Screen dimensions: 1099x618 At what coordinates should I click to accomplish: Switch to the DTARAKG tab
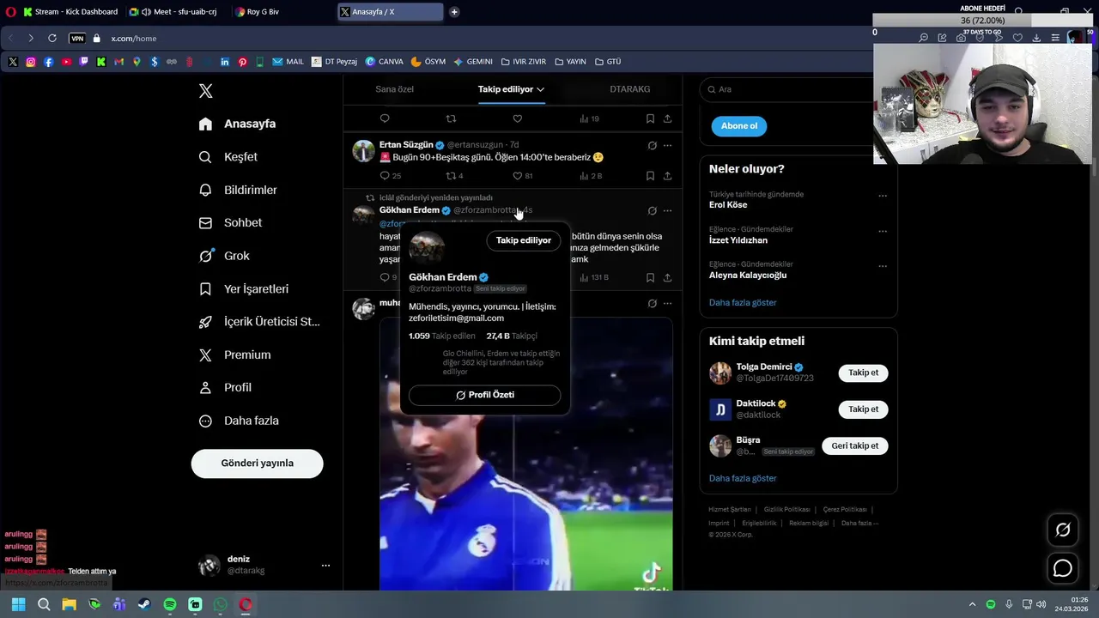[630, 89]
